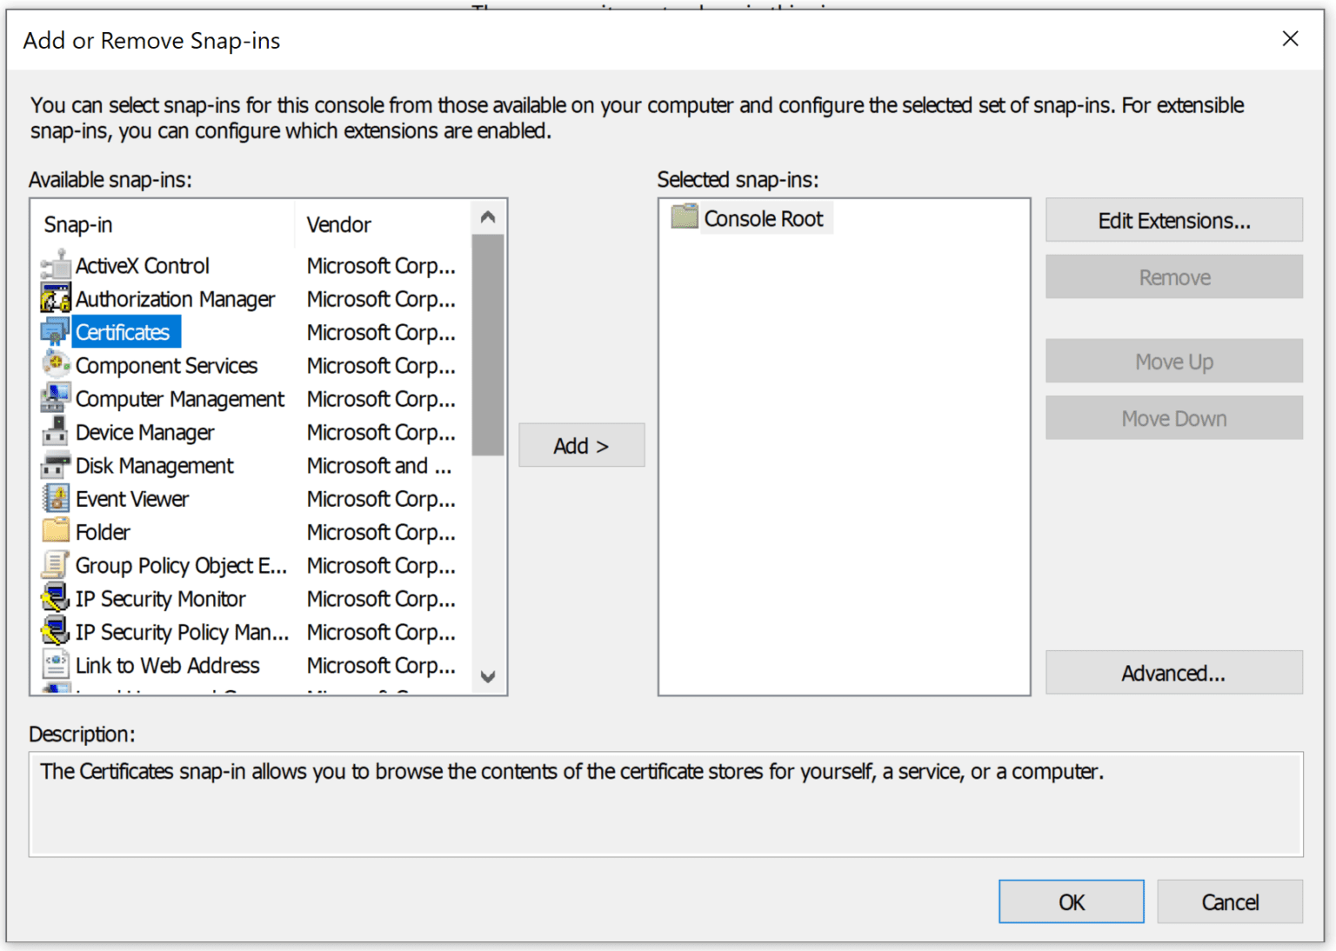Image resolution: width=1336 pixels, height=951 pixels.
Task: Click the Event Viewer snap-in icon
Action: click(x=56, y=498)
